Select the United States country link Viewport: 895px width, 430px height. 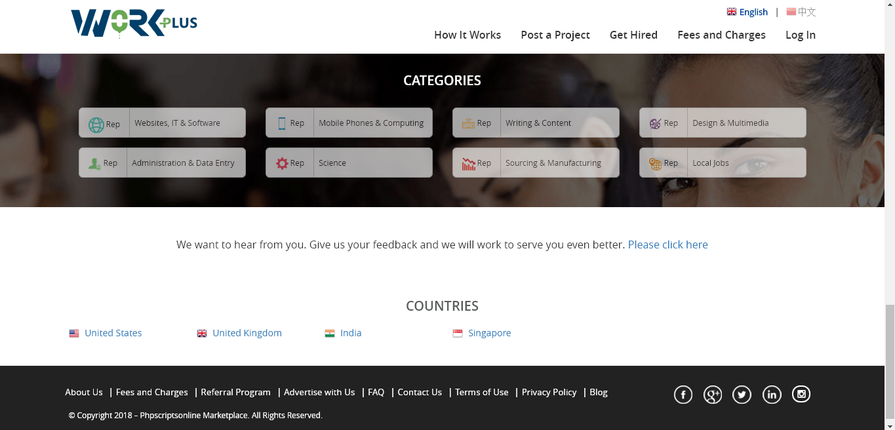pos(113,333)
